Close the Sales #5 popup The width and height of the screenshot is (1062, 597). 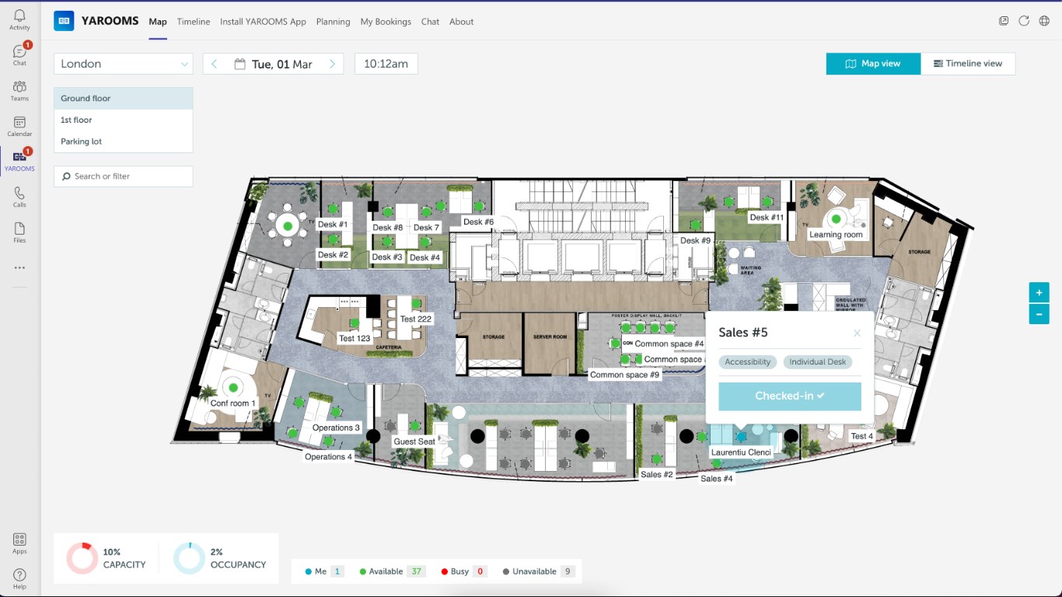(857, 333)
